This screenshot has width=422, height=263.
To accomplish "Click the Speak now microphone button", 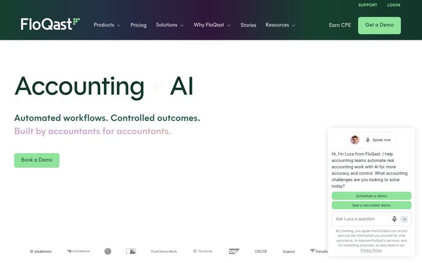I will pyautogui.click(x=378, y=140).
